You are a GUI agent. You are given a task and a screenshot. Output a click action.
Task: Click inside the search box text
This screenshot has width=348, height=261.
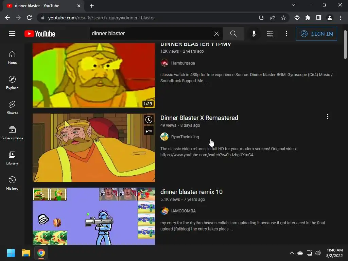point(108,34)
